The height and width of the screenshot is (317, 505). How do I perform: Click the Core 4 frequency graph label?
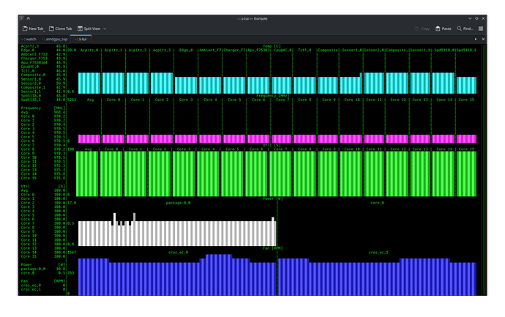click(210, 100)
